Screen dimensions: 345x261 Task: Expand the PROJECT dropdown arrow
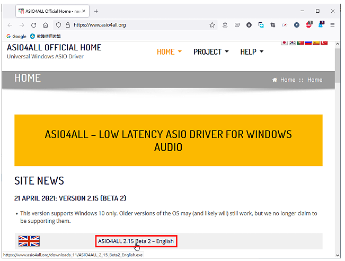click(227, 51)
